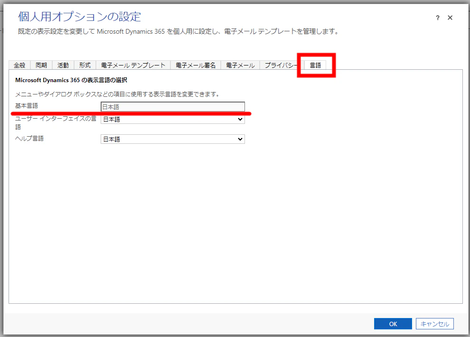Click the description starting with メニューやダイアログ

coord(117,94)
